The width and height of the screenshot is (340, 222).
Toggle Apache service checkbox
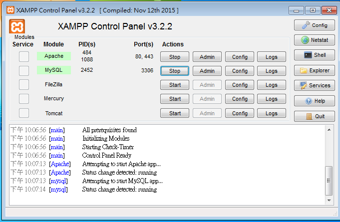[24, 56]
